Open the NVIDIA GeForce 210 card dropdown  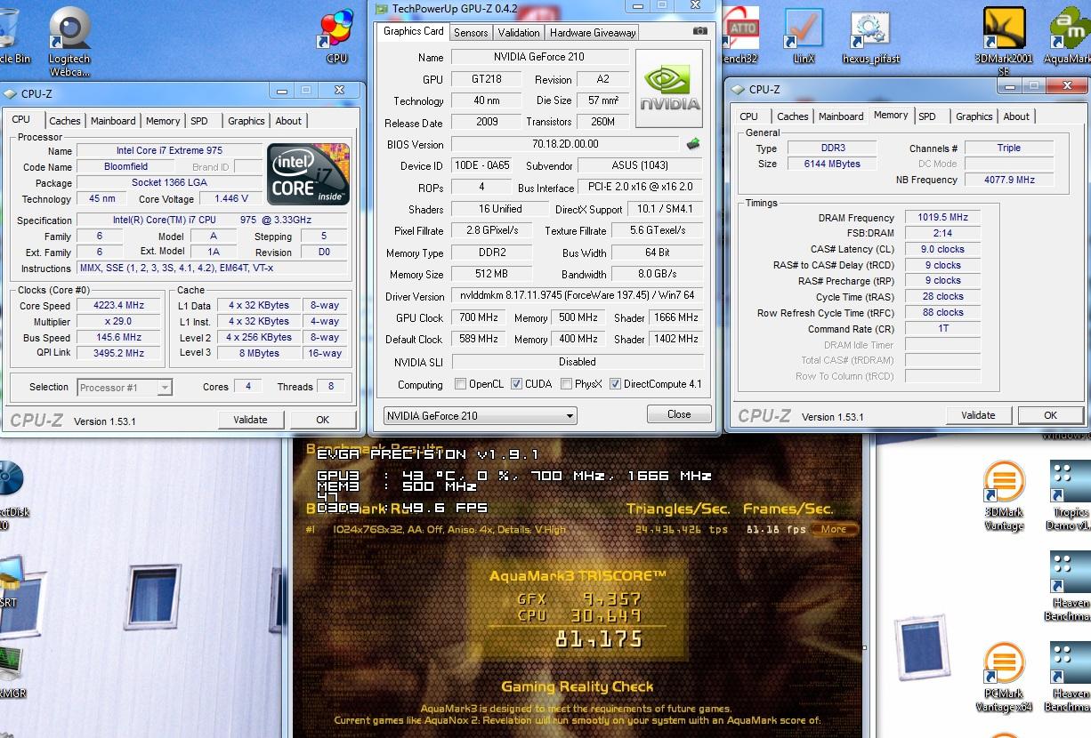click(x=481, y=415)
